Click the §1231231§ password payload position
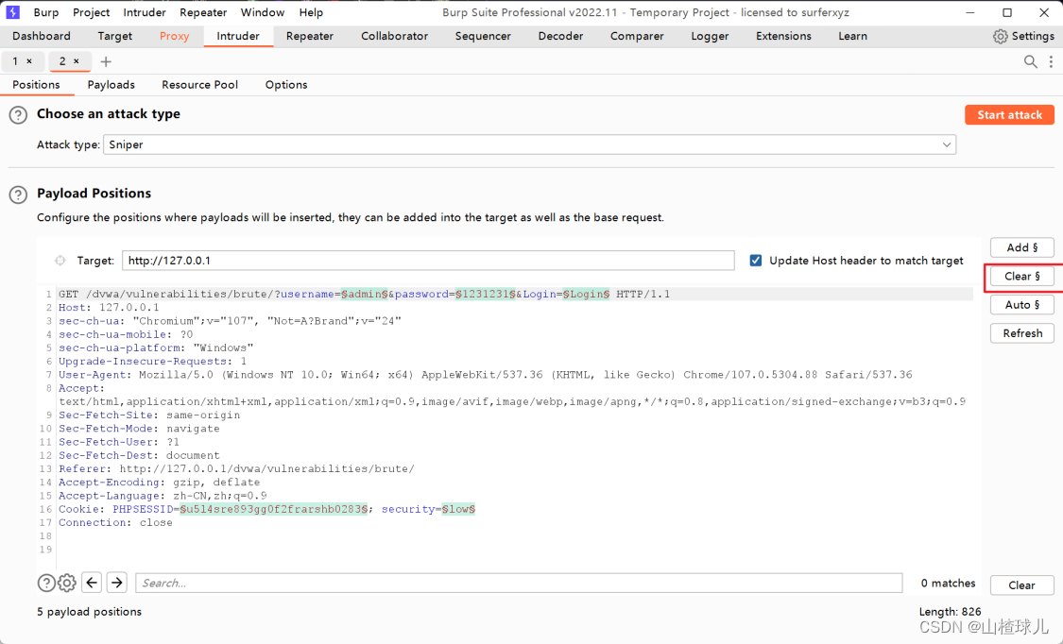Screen dimensions: 1063x644 click(x=486, y=294)
